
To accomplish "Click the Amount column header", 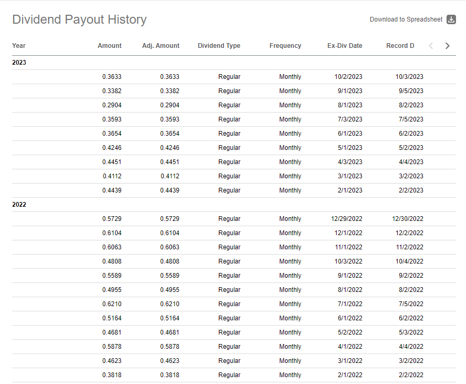I will tap(110, 46).
